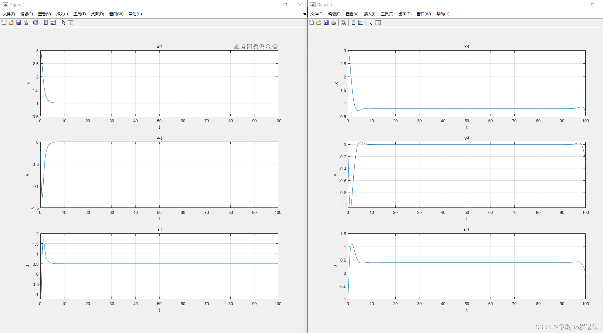Insert a colorbar in Figure 1
This screenshot has width=603, height=333.
click(x=353, y=22)
